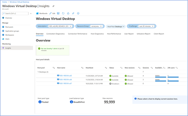Image resolution: width=188 pixels, height=116 pixels.
Task: Pin the workbook using the toolbar pin icon
Action: pyautogui.click(x=73, y=13)
